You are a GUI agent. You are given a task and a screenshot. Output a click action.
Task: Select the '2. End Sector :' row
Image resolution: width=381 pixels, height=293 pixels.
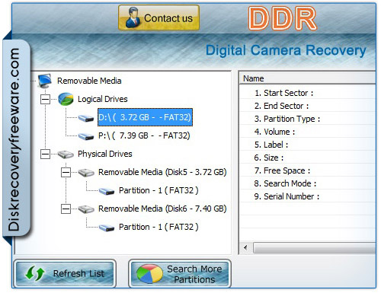pos(308,106)
